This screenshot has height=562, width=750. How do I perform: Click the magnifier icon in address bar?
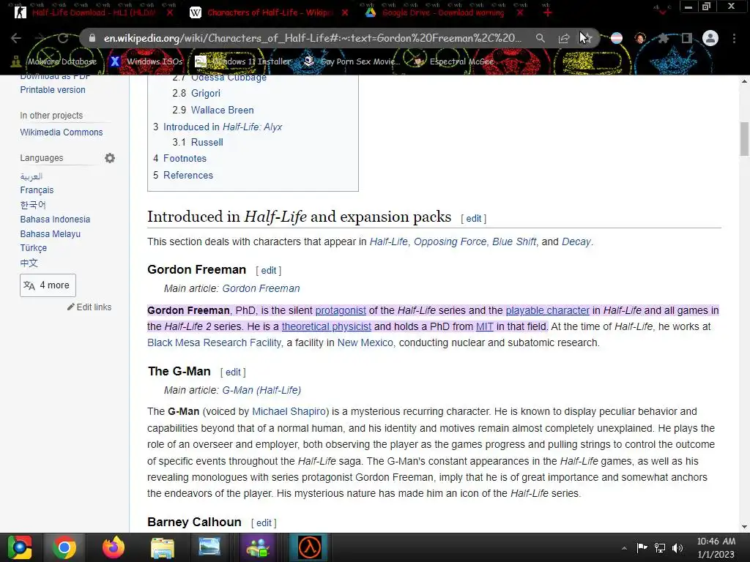coord(540,38)
